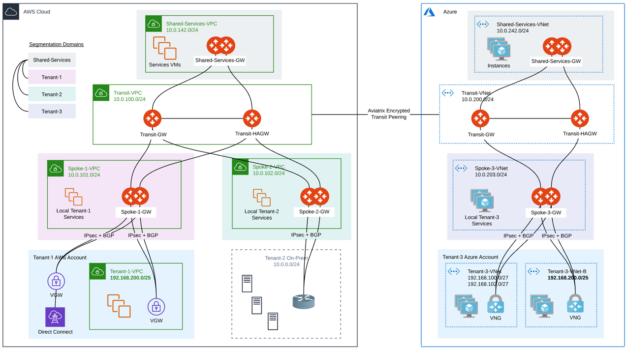The height and width of the screenshot is (349, 626).
Task: Click the Aviatrix Encrypted Transit Peering label
Action: (x=389, y=114)
